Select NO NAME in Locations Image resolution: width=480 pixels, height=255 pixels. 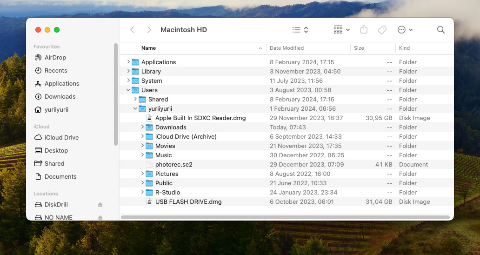[59, 217]
